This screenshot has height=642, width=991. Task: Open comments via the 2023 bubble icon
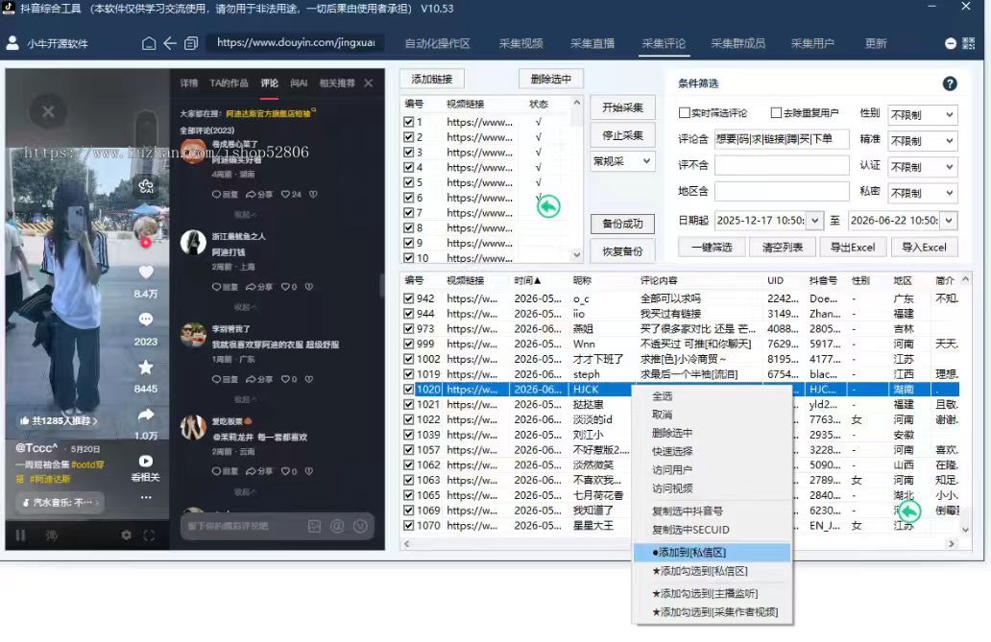point(146,320)
